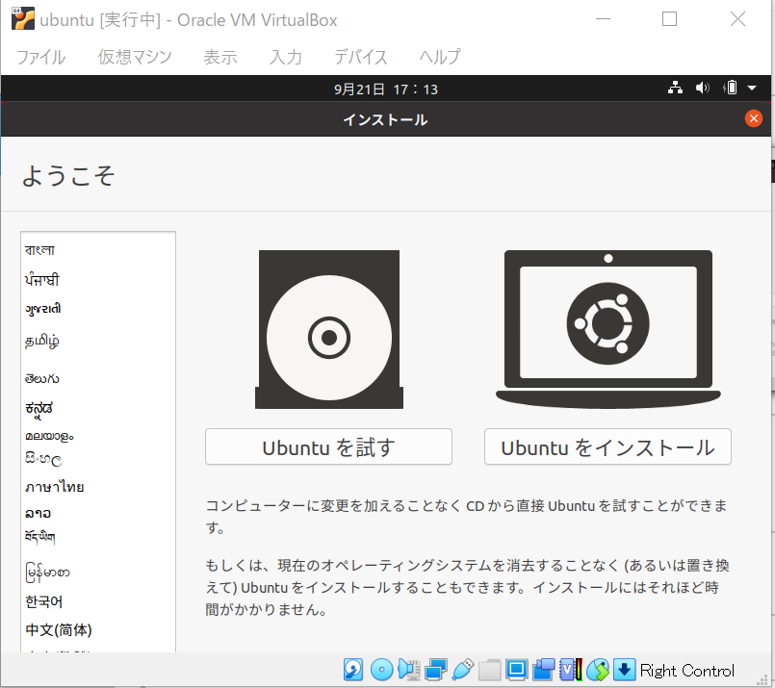Click the VirtualBox icon in the title bar

tap(23, 19)
